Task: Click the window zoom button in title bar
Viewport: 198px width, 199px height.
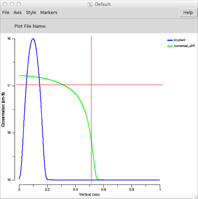Action: point(19,4)
